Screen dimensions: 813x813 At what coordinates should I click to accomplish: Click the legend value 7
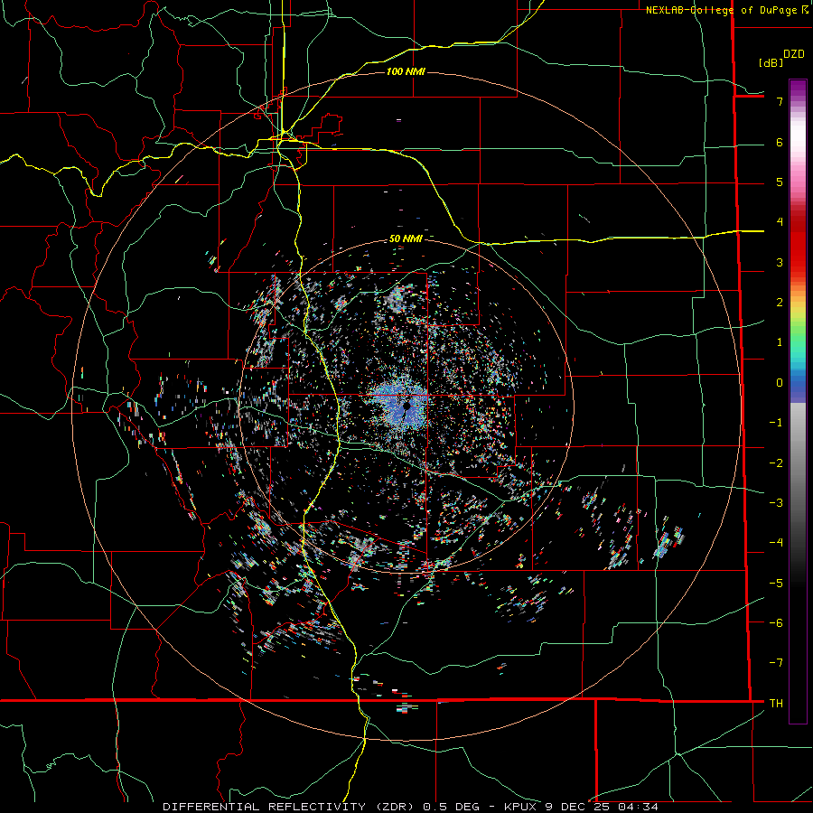780,101
